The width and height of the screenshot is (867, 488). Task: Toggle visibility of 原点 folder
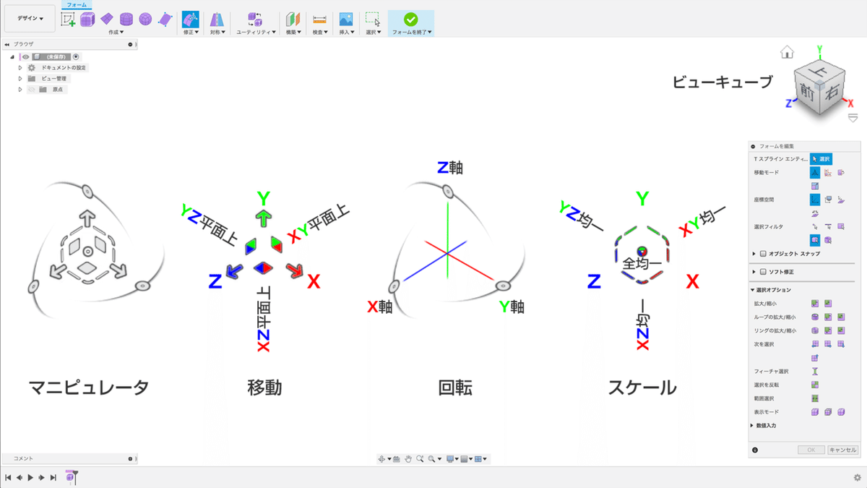31,90
